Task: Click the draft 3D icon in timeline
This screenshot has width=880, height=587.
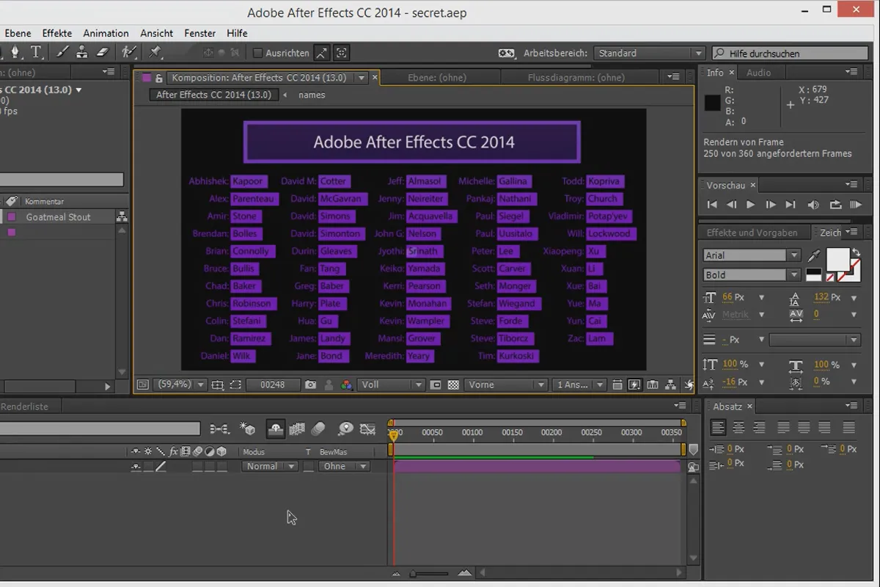Action: click(247, 429)
